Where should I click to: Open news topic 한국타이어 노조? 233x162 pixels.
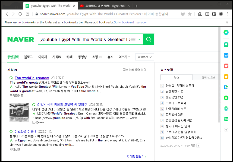pyautogui.click(x=176, y=109)
